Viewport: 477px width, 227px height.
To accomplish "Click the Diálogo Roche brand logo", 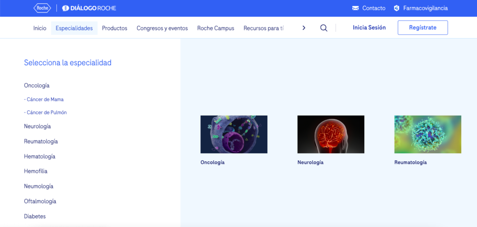I will tap(89, 8).
